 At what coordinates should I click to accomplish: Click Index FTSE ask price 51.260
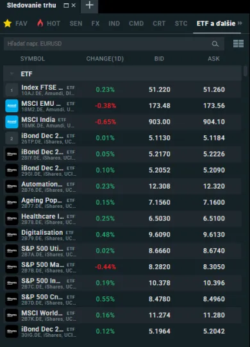coord(214,90)
